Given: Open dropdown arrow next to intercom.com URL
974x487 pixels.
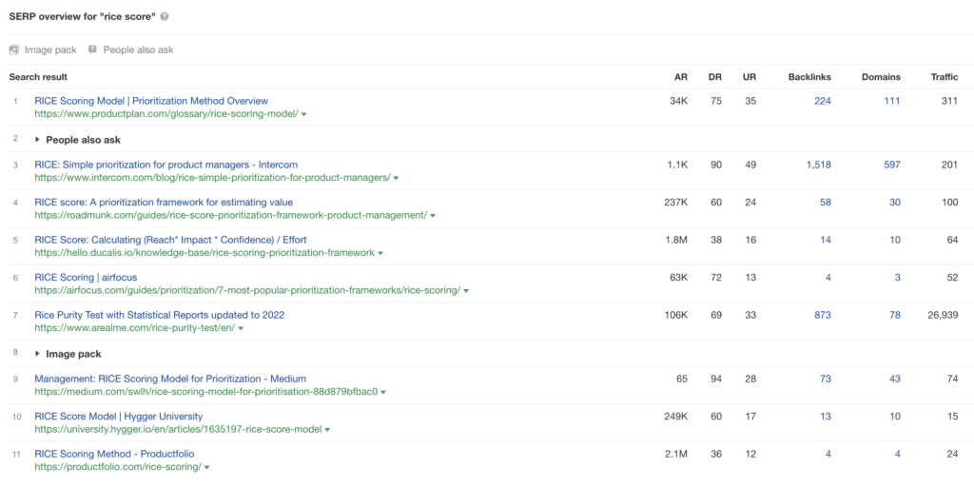Looking at the screenshot, I should pyautogui.click(x=396, y=178).
